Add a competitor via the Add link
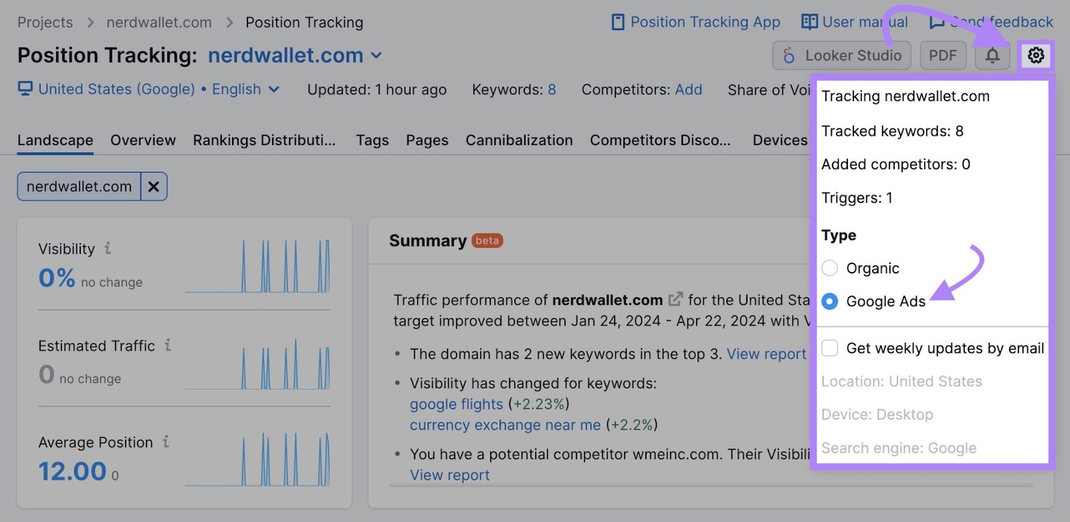Screen dimensions: 1070x522 [690, 89]
